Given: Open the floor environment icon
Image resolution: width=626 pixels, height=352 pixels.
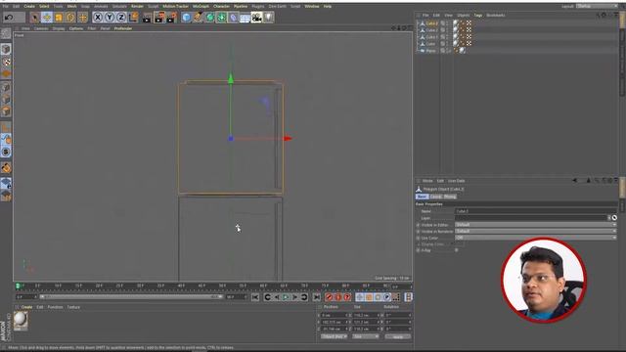Looking at the screenshot, I should [x=245, y=18].
